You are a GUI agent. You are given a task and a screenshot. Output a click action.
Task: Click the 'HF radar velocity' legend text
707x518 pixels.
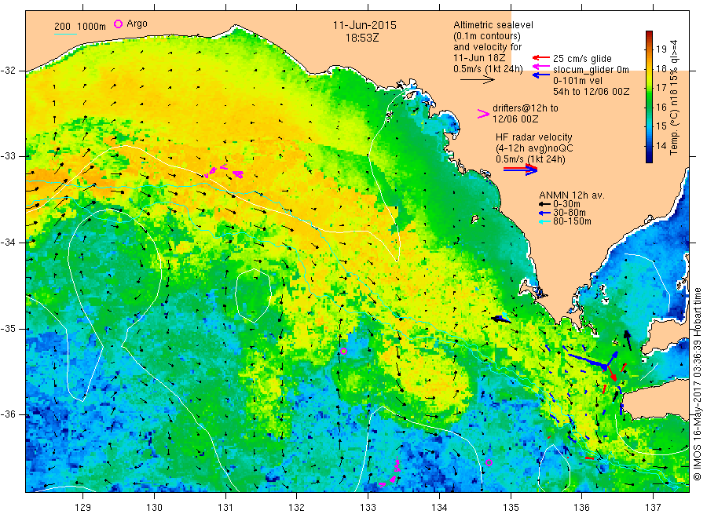point(534,137)
